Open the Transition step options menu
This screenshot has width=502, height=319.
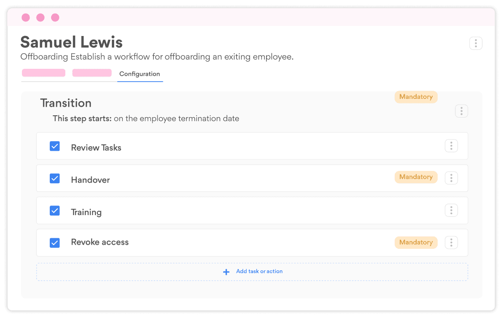[461, 111]
